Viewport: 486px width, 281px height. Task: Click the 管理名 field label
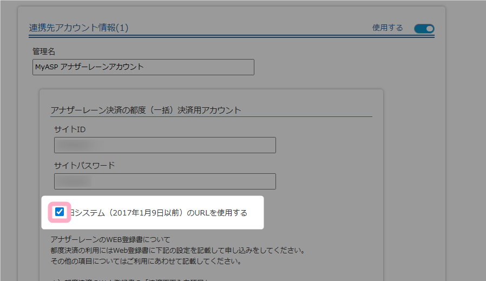click(x=44, y=51)
